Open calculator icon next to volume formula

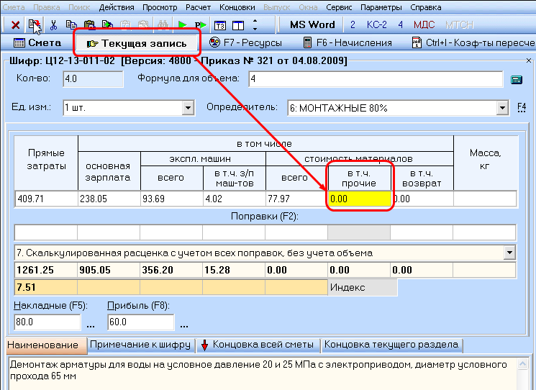click(x=516, y=79)
